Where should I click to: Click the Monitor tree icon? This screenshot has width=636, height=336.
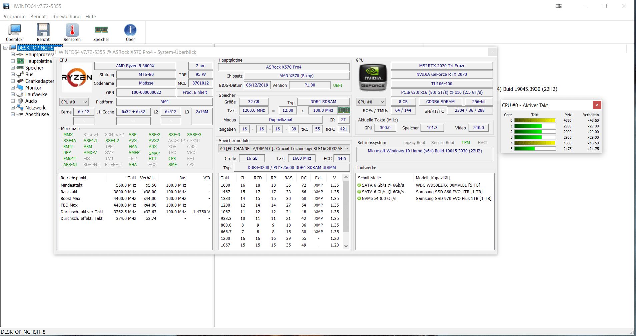click(x=20, y=87)
